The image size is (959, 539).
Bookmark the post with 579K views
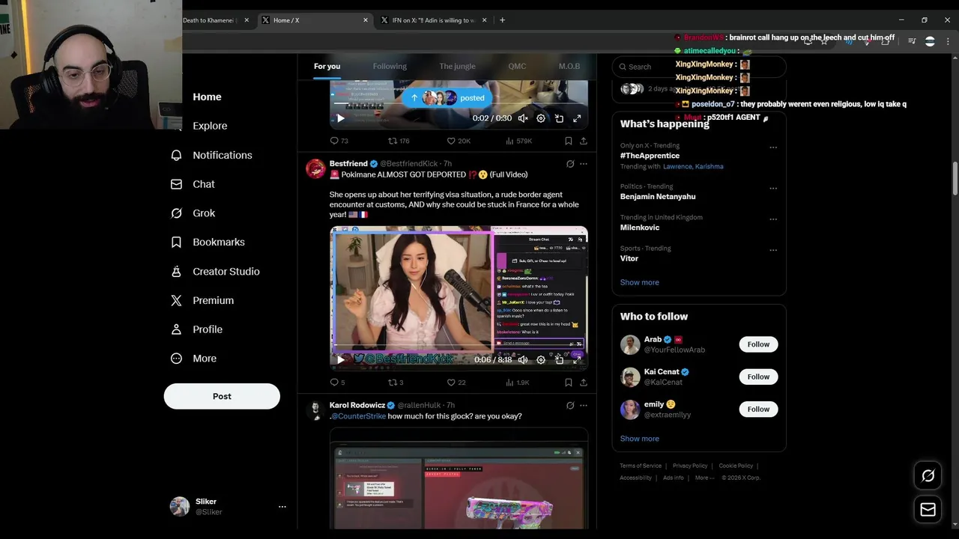[569, 141]
